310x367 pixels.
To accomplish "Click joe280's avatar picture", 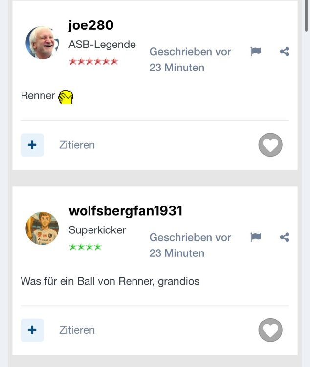I will tap(42, 43).
